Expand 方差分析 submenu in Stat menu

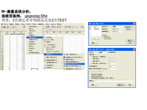click(x=35, y=31)
